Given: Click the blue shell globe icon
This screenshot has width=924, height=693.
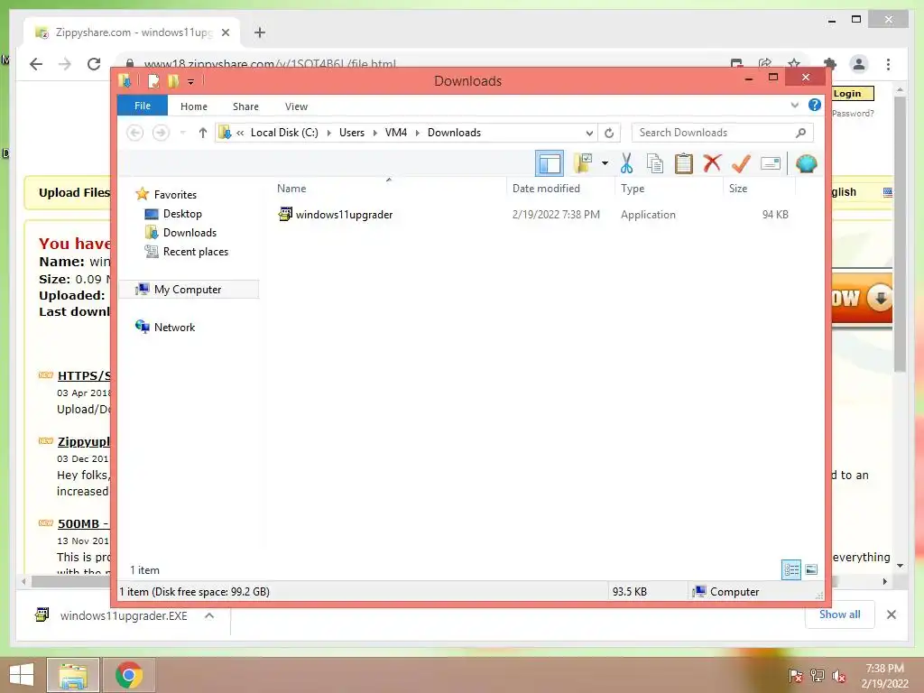Looking at the screenshot, I should [x=806, y=163].
